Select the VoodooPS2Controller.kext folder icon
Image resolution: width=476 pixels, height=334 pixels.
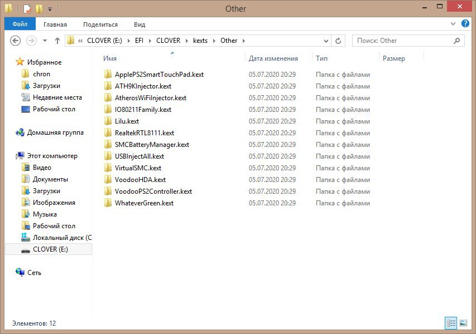(x=108, y=191)
